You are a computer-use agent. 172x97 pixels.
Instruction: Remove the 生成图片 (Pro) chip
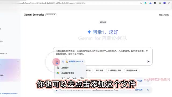(x=83, y=61)
